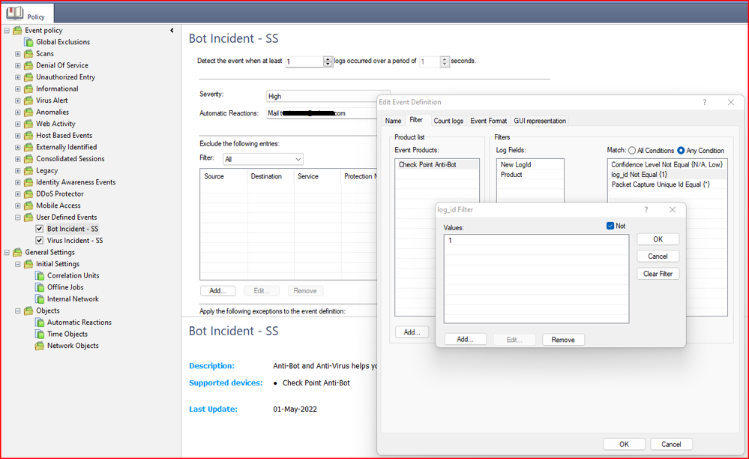This screenshot has width=749, height=459.
Task: Collapse the User Defined Events node
Action: tap(18, 217)
